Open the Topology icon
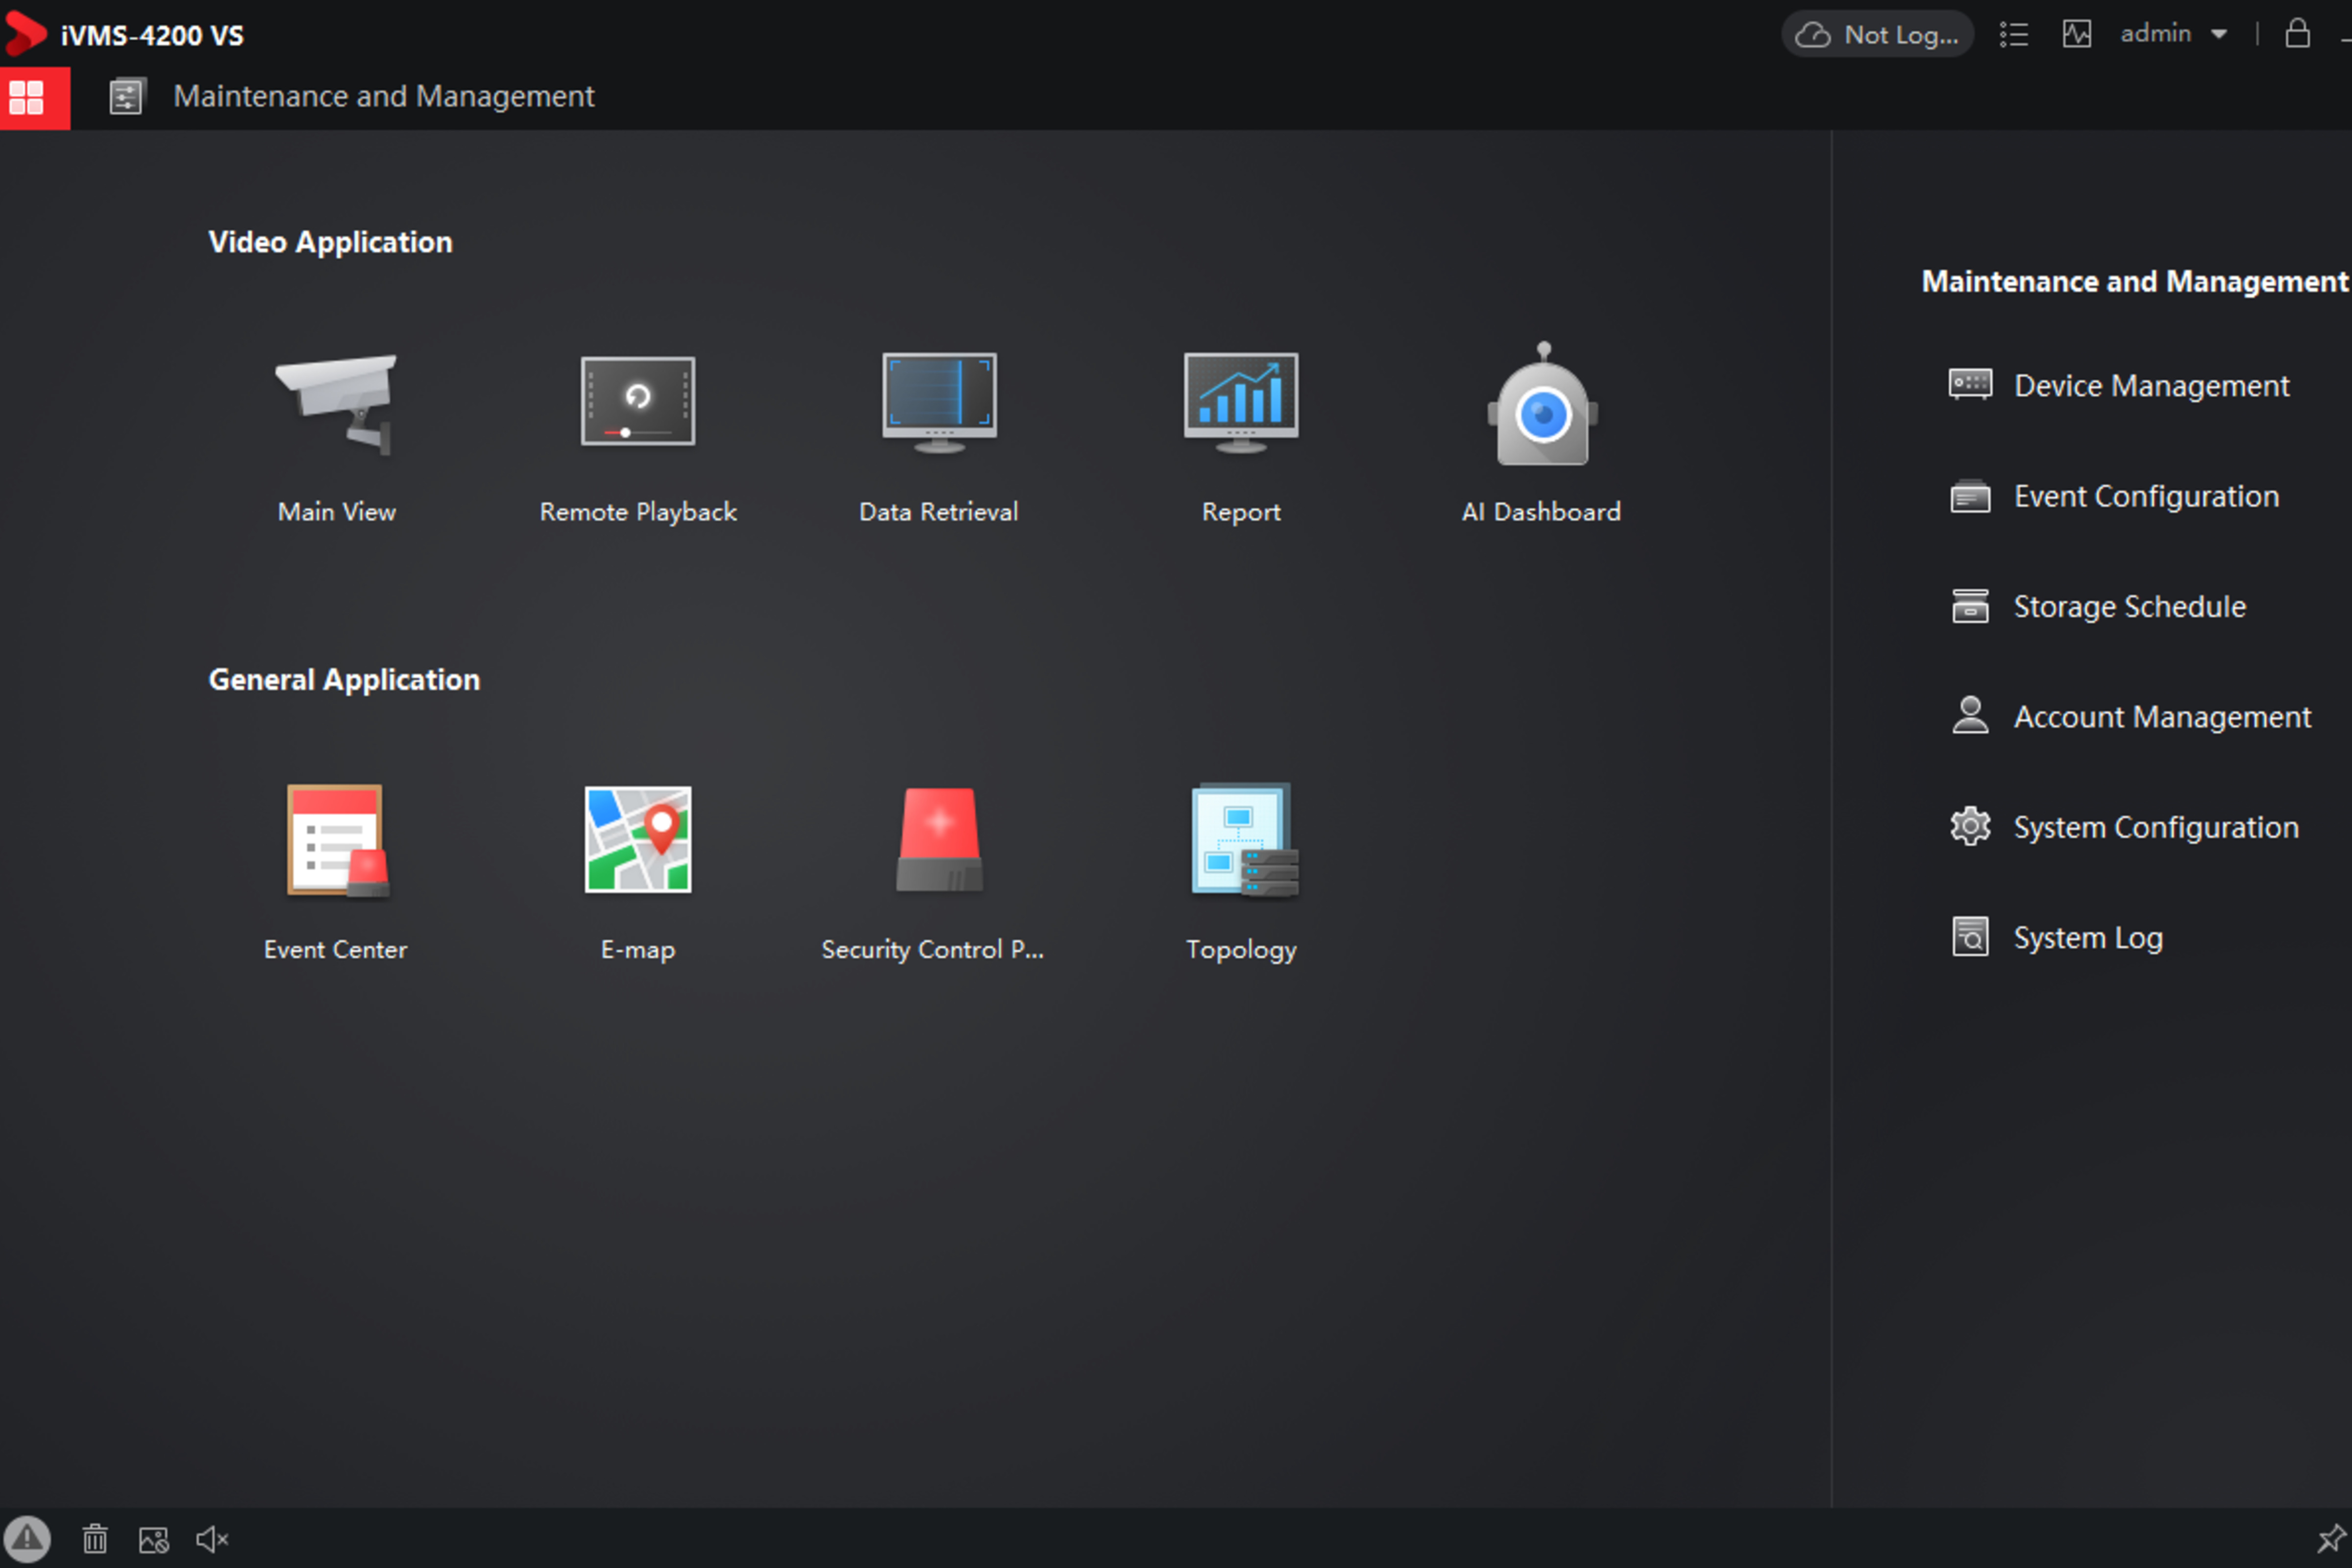The width and height of the screenshot is (2352, 1568). coord(1244,840)
